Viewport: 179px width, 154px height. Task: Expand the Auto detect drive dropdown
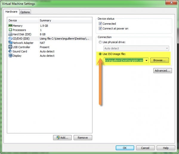point(166,48)
